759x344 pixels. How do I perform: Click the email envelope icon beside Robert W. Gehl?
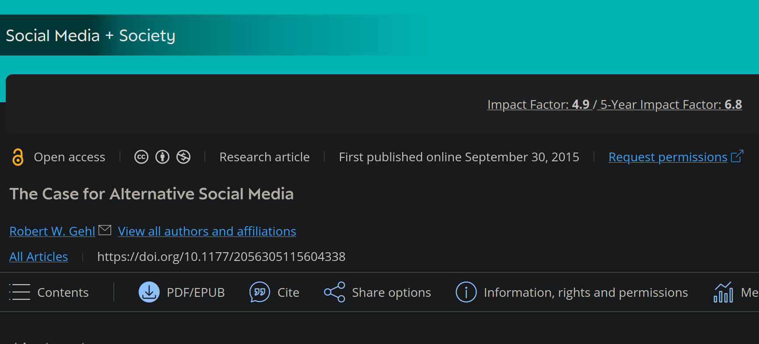[105, 230]
